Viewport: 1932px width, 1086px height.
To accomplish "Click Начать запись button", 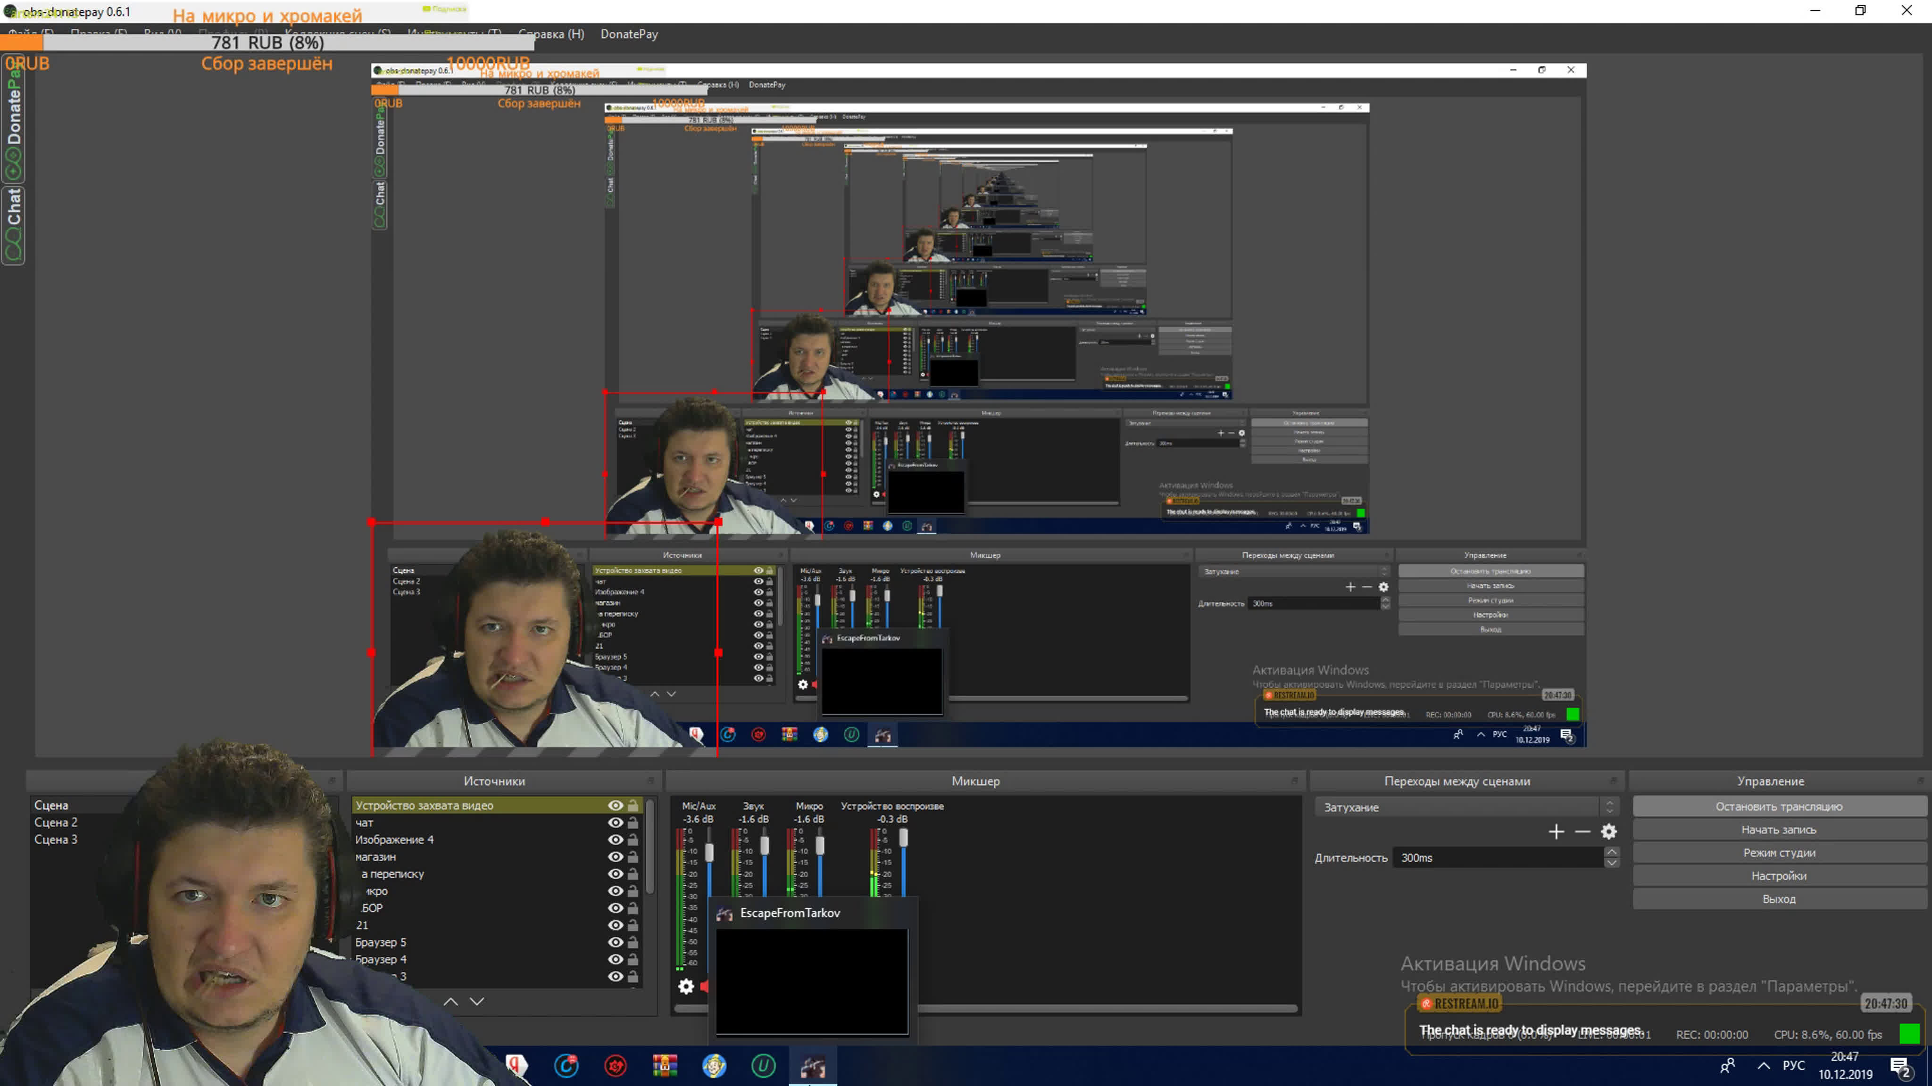I will (1779, 830).
